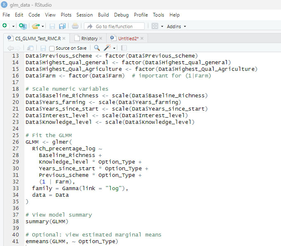Open the Addins dropdown
Screen dimensions: 281x246
[176, 27]
